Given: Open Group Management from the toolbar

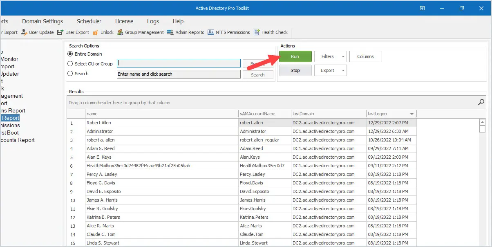Looking at the screenshot, I should (x=140, y=32).
